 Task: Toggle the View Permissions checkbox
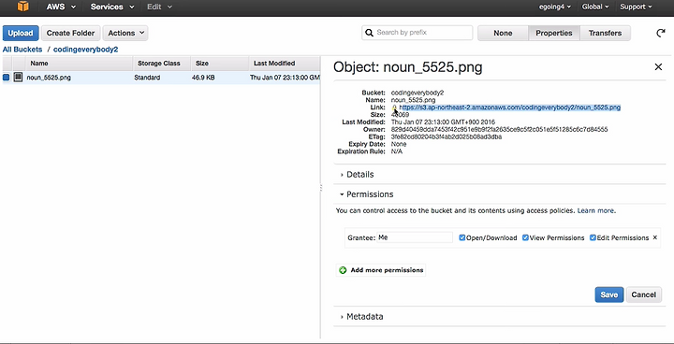(525, 237)
